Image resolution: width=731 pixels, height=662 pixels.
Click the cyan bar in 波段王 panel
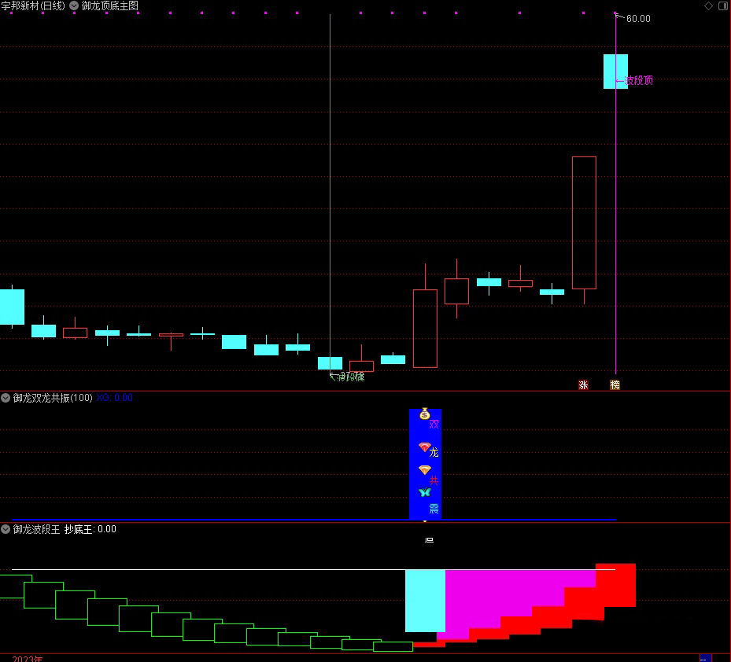[x=425, y=600]
